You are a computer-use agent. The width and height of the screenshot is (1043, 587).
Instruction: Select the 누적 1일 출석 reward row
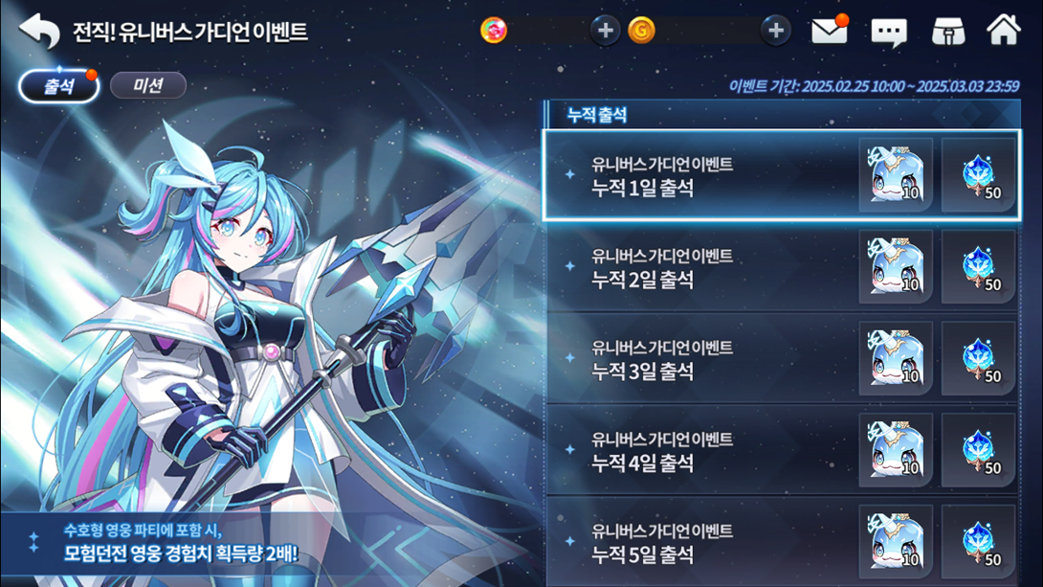[x=782, y=175]
